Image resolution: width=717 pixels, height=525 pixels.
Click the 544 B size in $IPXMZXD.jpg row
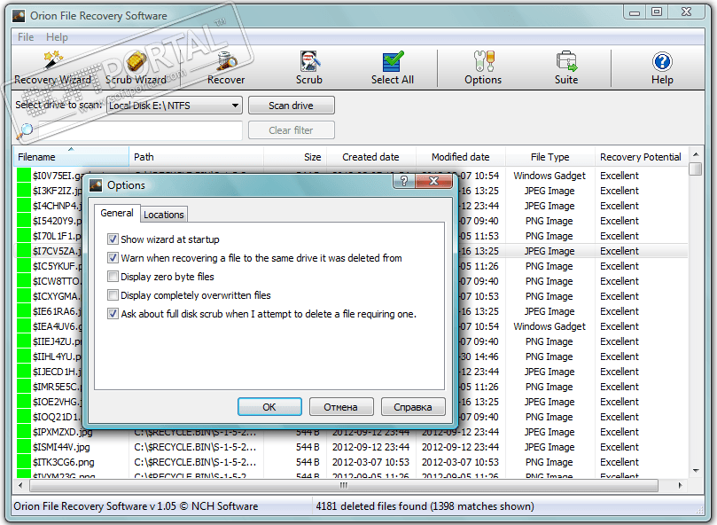tap(308, 432)
